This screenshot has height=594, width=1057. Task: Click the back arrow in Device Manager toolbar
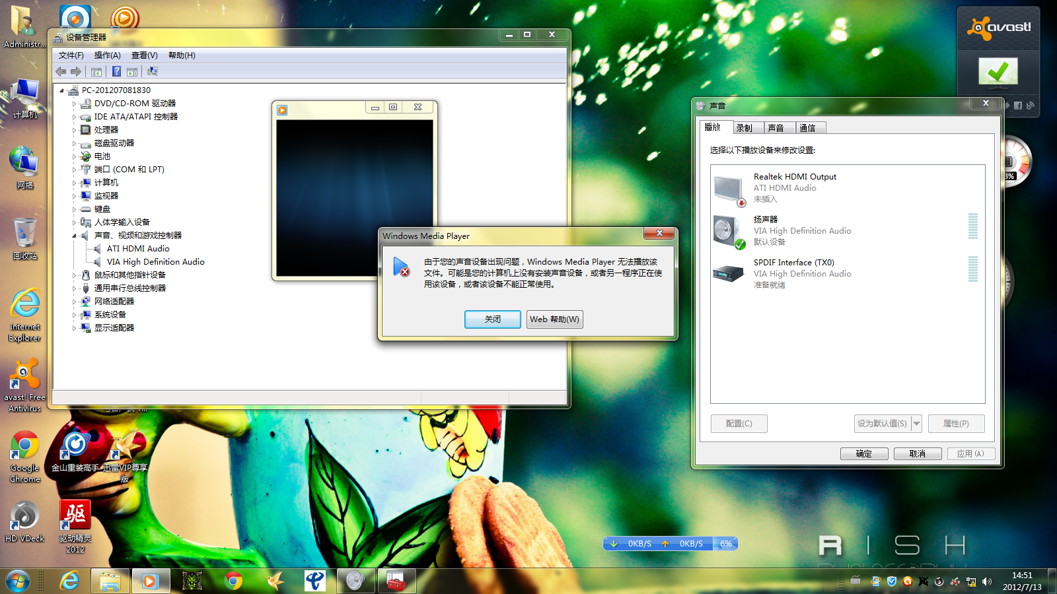point(61,71)
